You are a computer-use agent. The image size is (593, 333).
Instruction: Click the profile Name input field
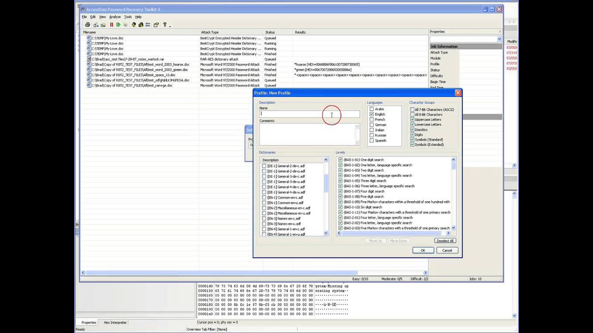pos(309,114)
